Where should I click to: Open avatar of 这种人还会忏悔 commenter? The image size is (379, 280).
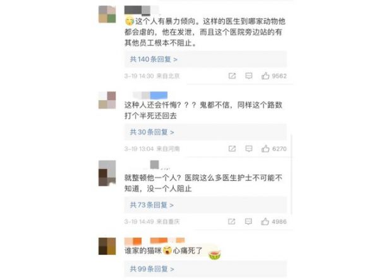click(107, 100)
